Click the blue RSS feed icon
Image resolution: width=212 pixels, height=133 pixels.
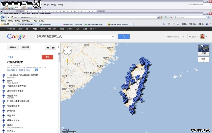[36, 70]
